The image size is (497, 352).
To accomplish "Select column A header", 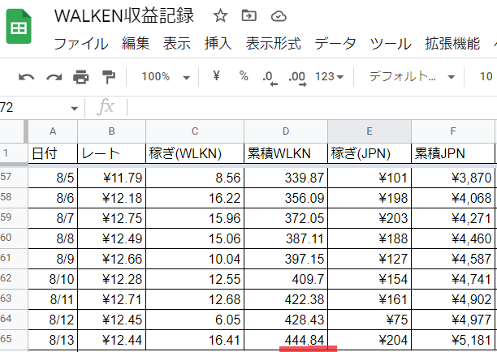I will click(53, 131).
